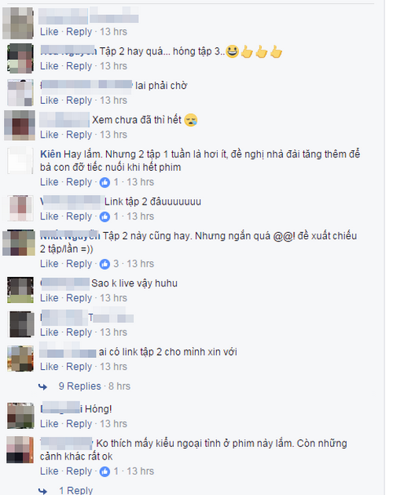
Task: Like the 'lai phải chờ' comment
Action: [50, 101]
